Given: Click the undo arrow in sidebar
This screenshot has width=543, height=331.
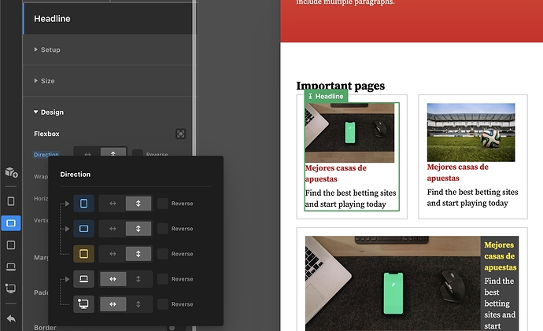Looking at the screenshot, I should (x=11, y=318).
